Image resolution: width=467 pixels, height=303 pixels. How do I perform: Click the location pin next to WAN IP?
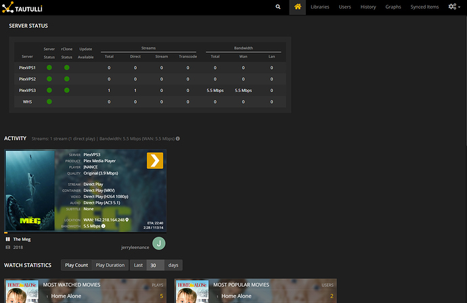pyautogui.click(x=127, y=220)
